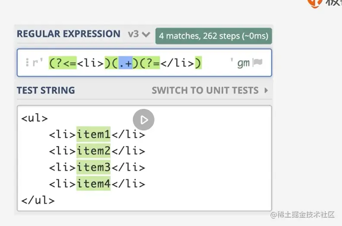
Task: Click the play button over the test string
Action: 144,120
